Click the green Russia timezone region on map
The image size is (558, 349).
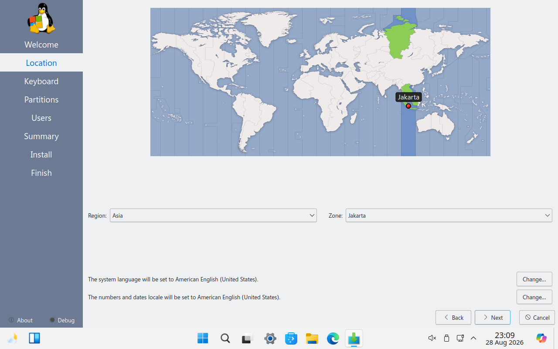click(x=400, y=40)
